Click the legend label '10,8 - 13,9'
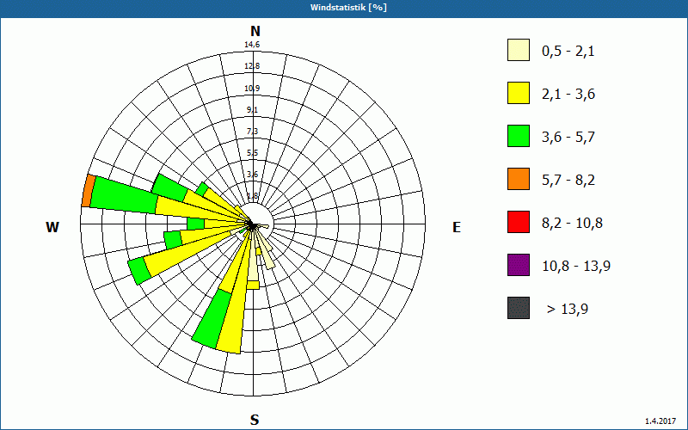The width and height of the screenshot is (688, 430). point(576,267)
